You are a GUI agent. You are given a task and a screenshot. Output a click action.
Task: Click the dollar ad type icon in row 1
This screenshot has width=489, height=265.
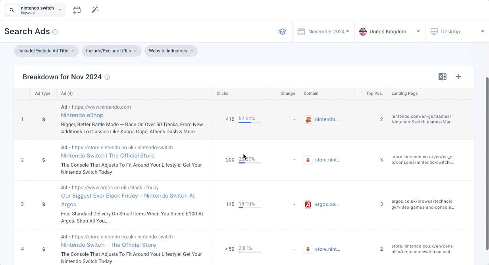[x=44, y=119]
